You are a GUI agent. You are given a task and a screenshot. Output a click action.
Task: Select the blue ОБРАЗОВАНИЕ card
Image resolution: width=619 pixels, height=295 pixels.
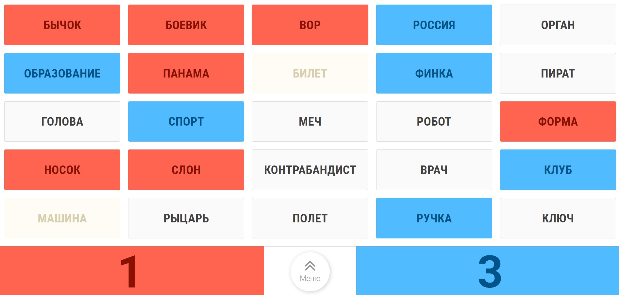pos(62,73)
